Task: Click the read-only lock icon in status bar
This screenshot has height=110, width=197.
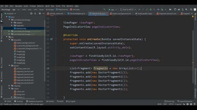Action: click(x=184, y=104)
